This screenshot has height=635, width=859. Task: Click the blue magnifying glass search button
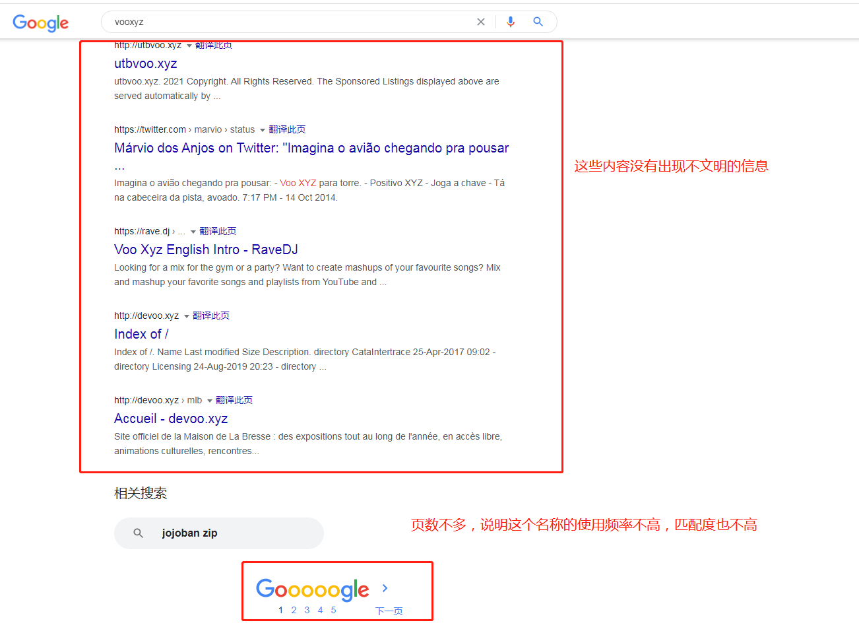coord(538,21)
